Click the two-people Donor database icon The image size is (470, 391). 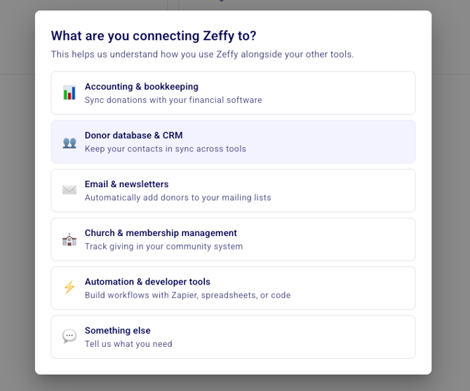(x=69, y=142)
